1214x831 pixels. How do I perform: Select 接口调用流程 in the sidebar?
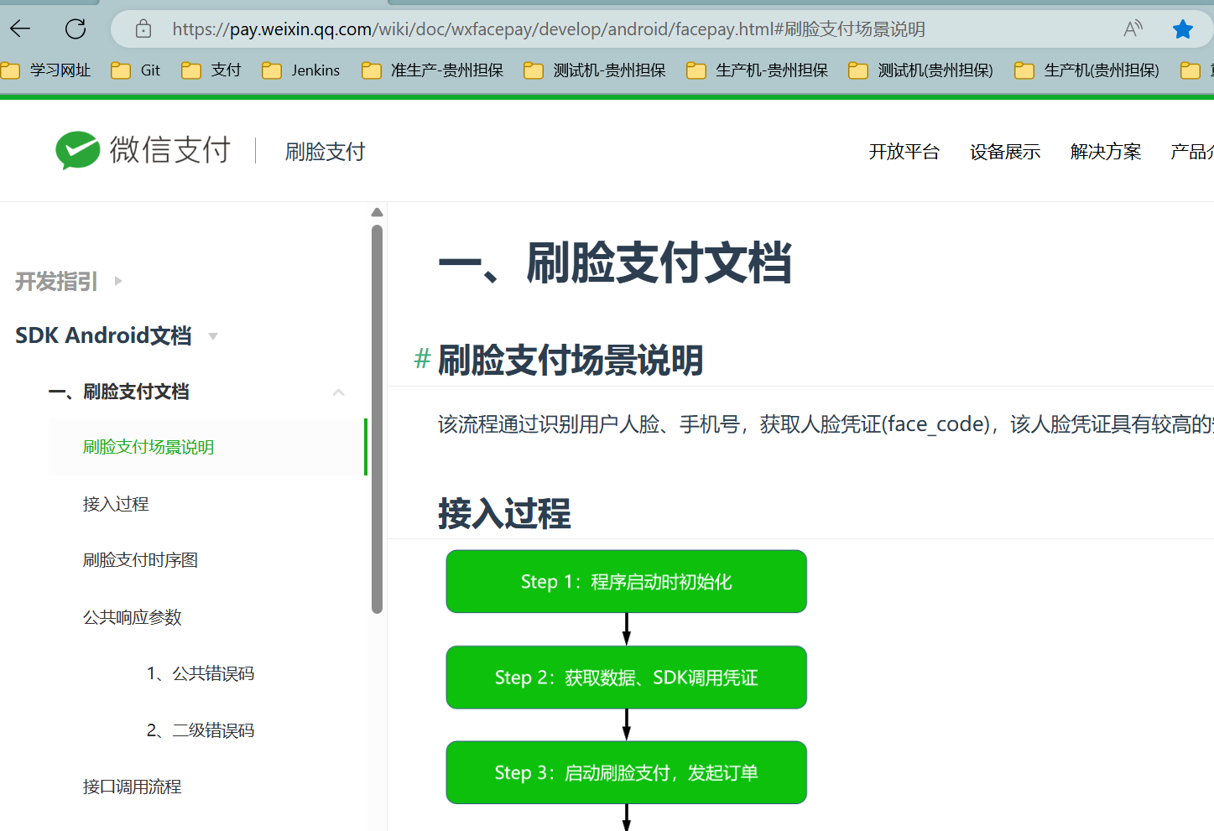coord(132,787)
